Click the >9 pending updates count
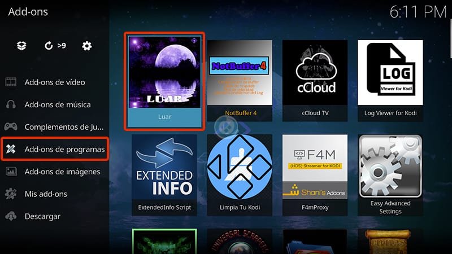Screen dimensions: 452x254 [x=62, y=46]
